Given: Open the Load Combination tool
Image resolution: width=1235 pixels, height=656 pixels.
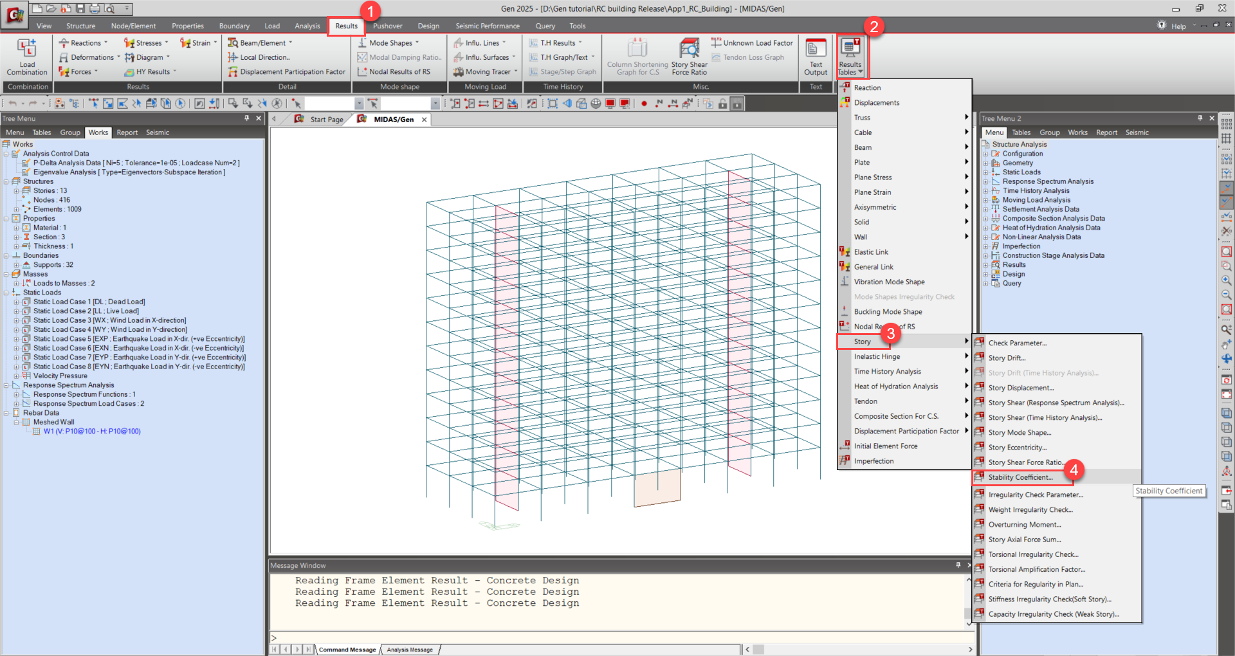Looking at the screenshot, I should tap(27, 57).
